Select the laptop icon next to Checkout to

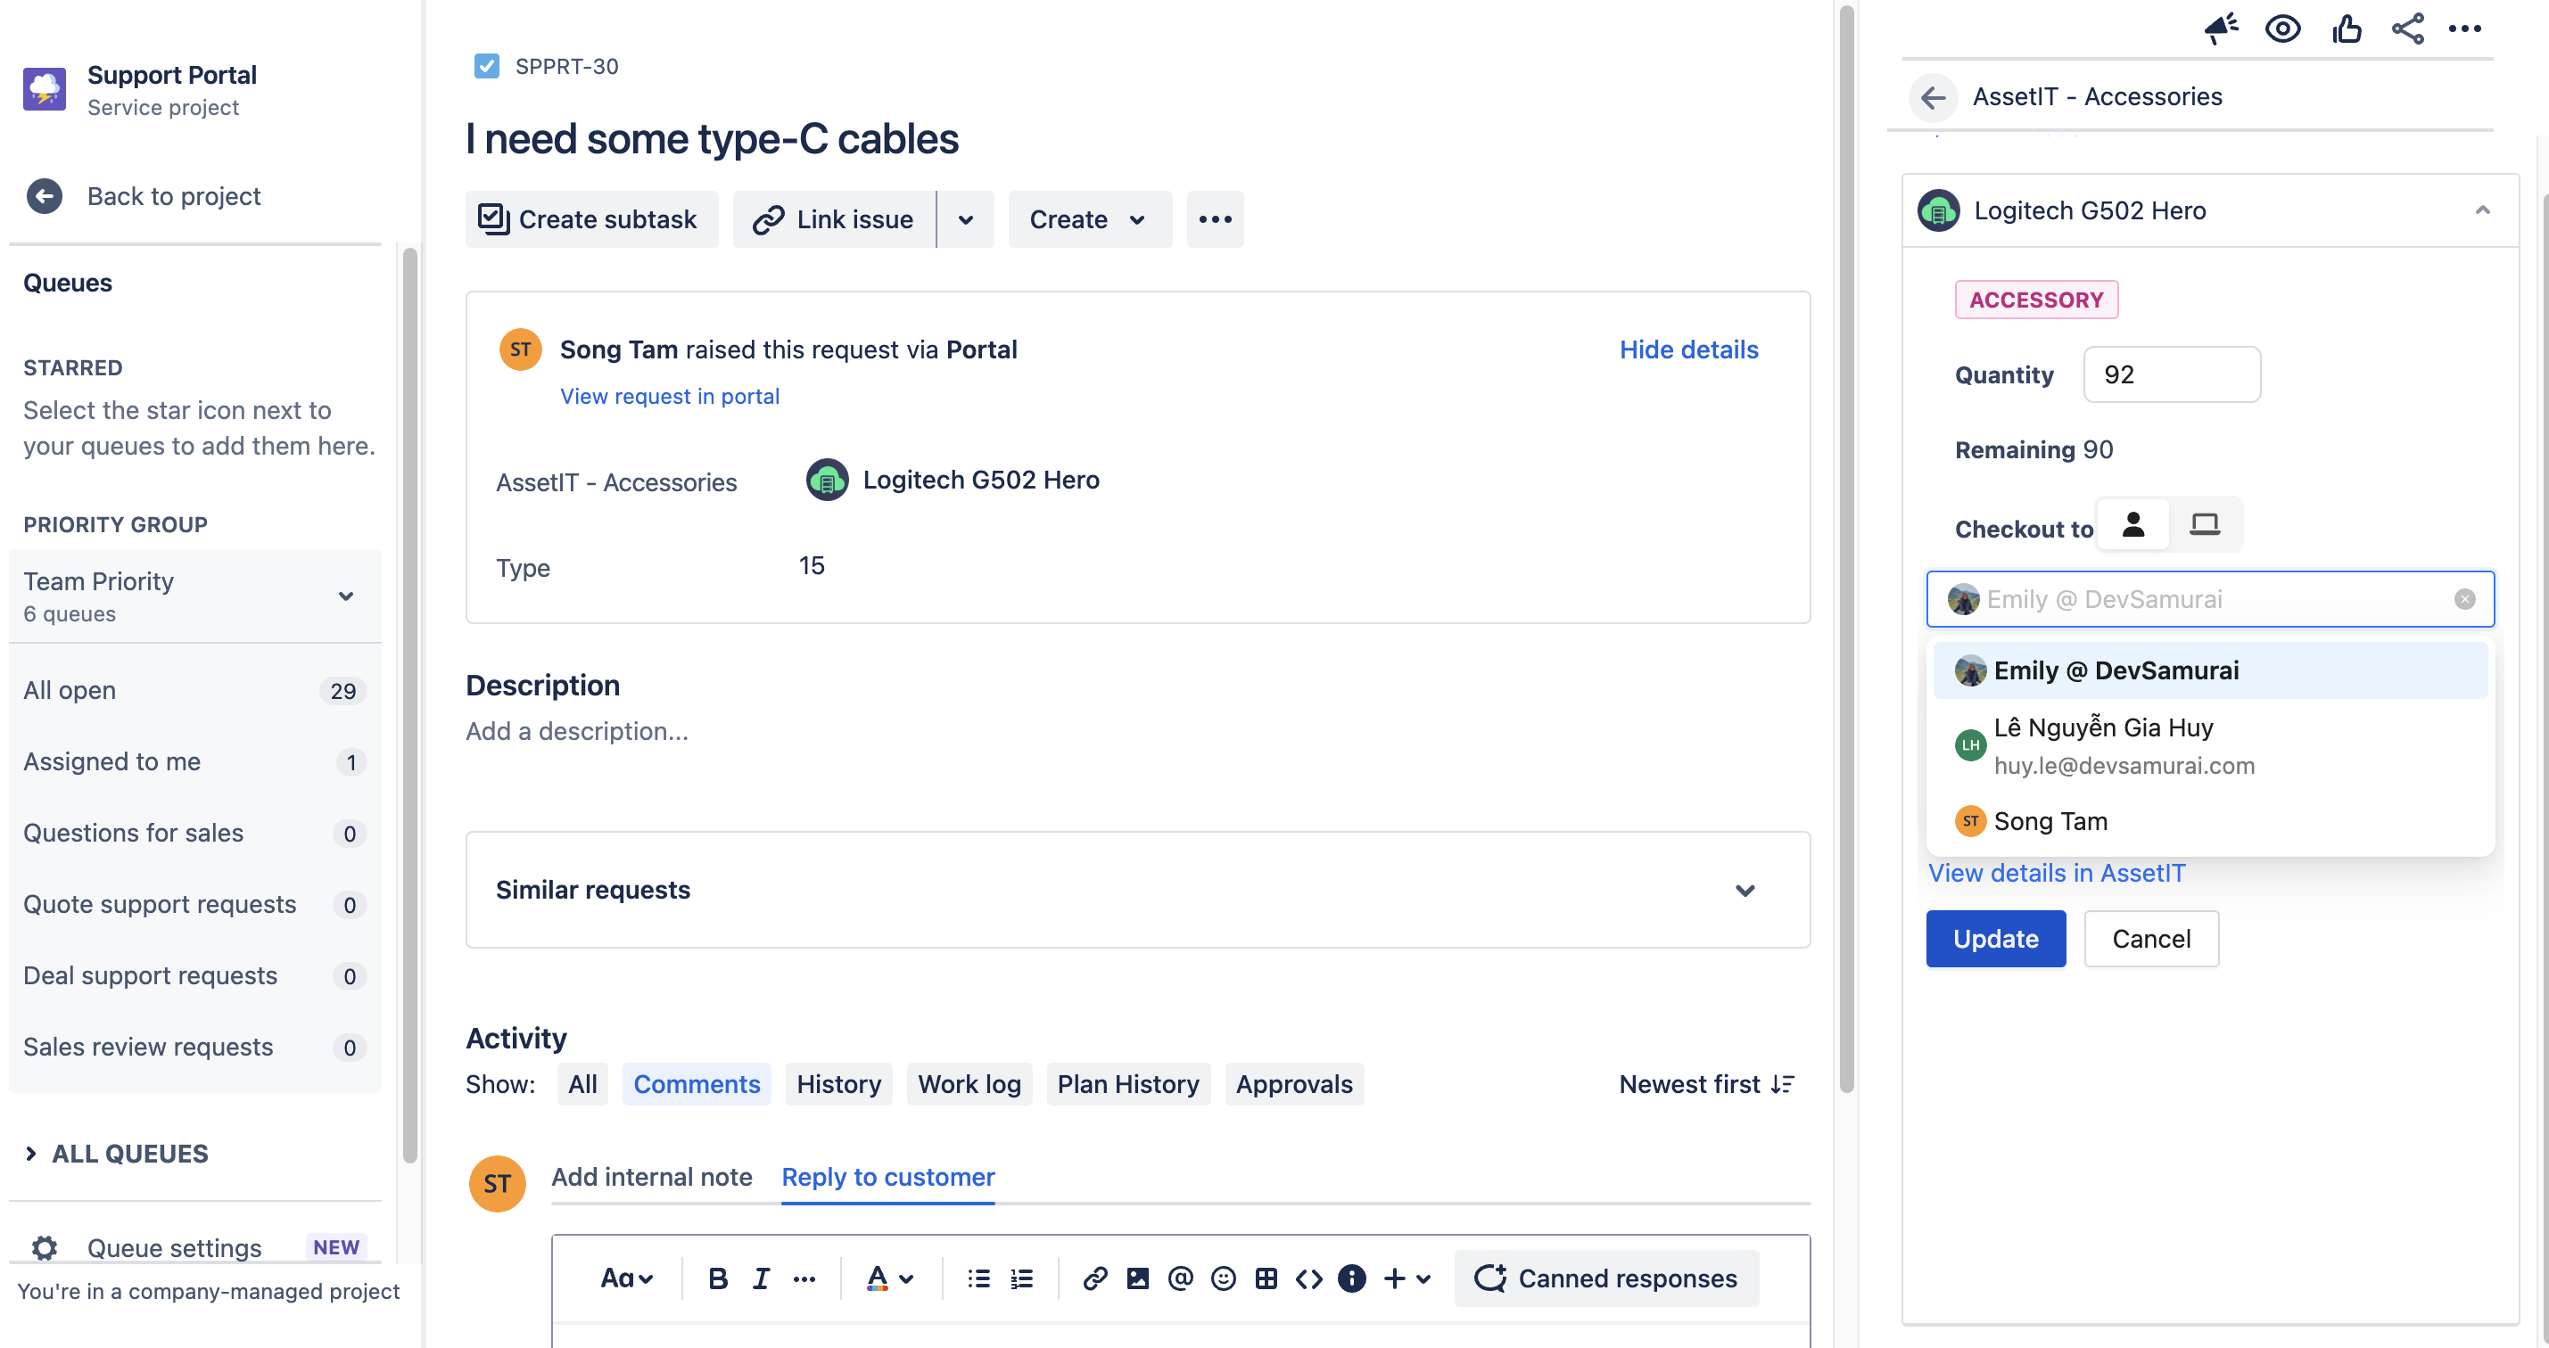click(2206, 524)
